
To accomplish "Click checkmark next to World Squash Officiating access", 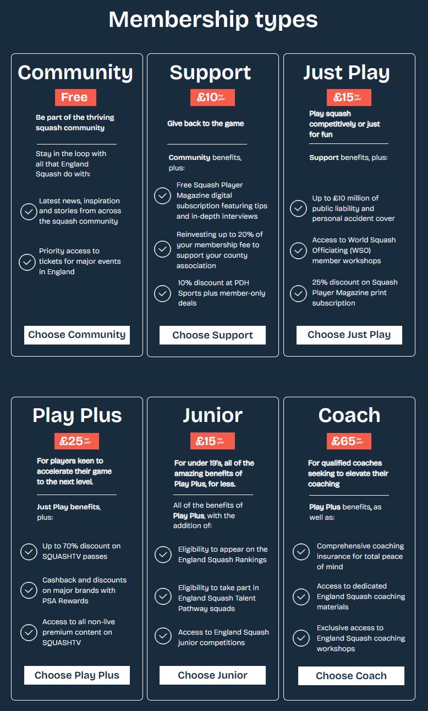I will coord(298,251).
